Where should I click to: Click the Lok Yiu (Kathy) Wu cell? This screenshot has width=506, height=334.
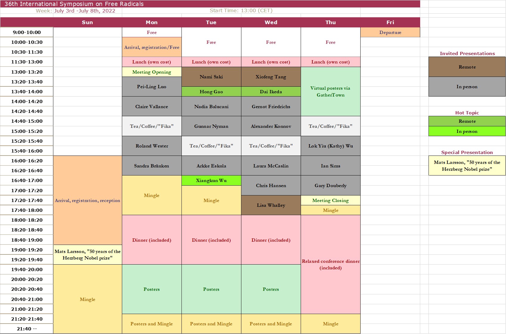[330, 146]
